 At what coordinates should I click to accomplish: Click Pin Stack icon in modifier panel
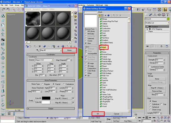[x=147, y=46]
